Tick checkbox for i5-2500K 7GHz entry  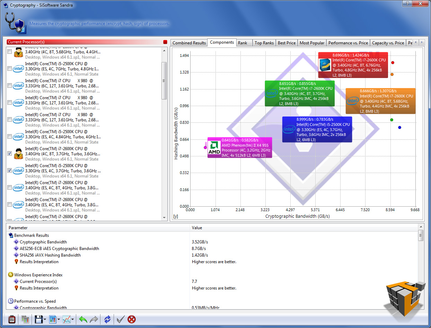(9, 69)
